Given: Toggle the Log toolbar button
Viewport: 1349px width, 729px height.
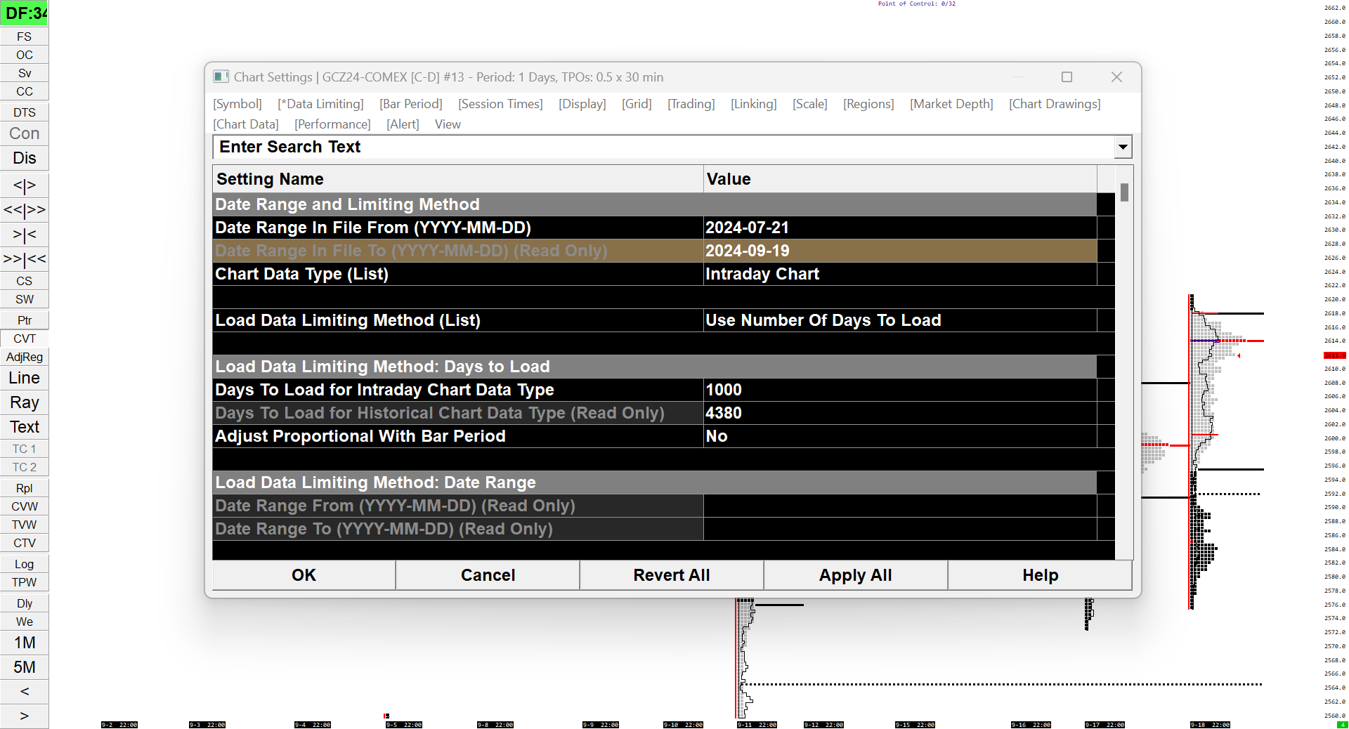Looking at the screenshot, I should coord(24,564).
